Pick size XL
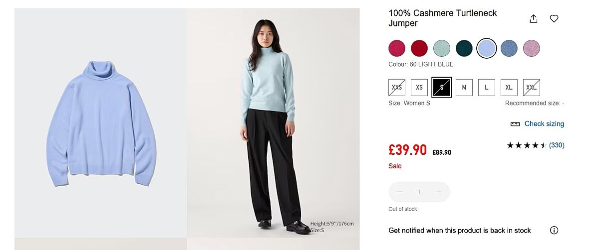599x250 pixels. tap(509, 87)
